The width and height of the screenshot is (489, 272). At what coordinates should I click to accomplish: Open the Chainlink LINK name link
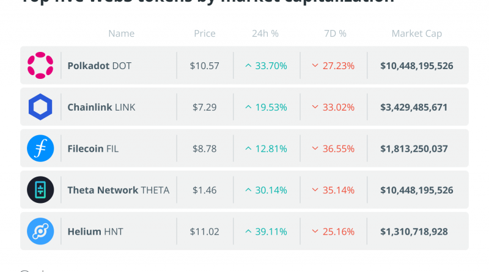[x=101, y=107]
